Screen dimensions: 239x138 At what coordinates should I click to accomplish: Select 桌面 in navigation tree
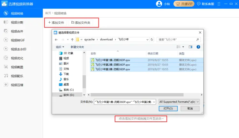pos(64,84)
